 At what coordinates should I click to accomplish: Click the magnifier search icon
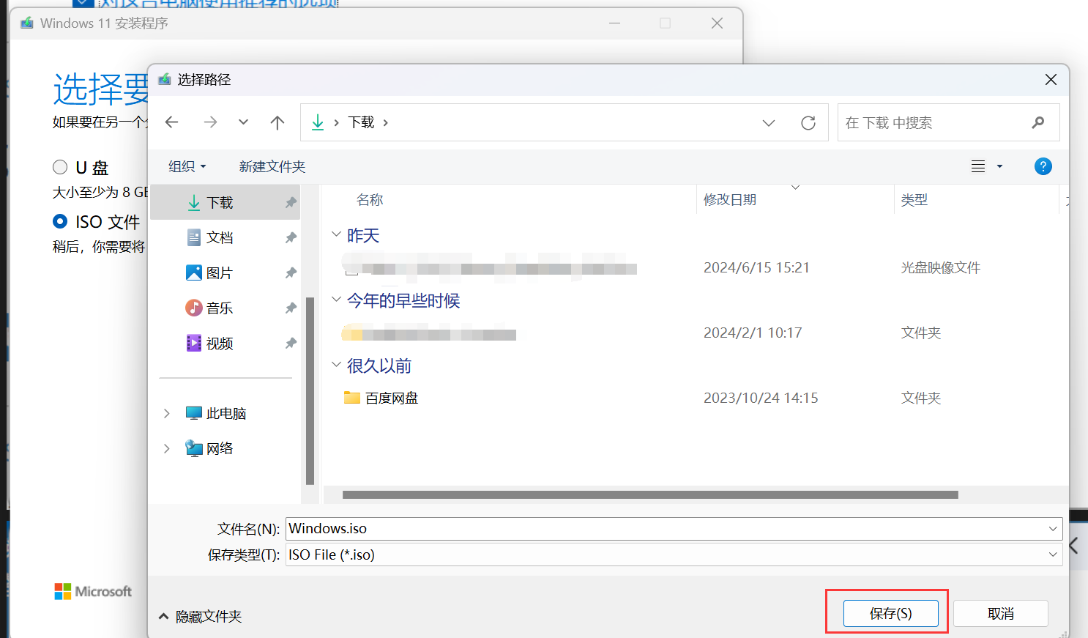(1037, 122)
